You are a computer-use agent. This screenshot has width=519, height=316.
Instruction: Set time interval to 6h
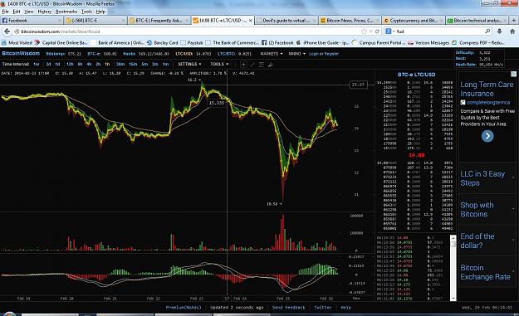tap(80, 64)
